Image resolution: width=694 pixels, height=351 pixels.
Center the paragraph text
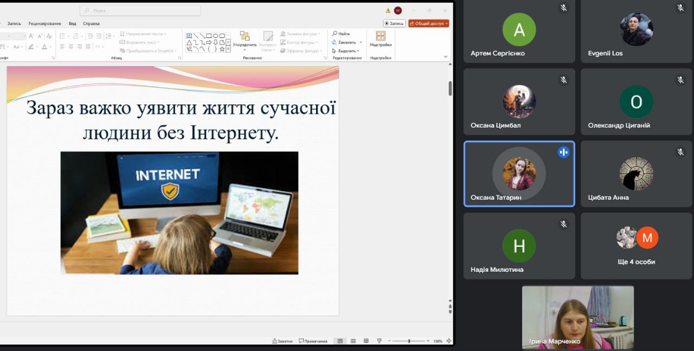point(71,46)
